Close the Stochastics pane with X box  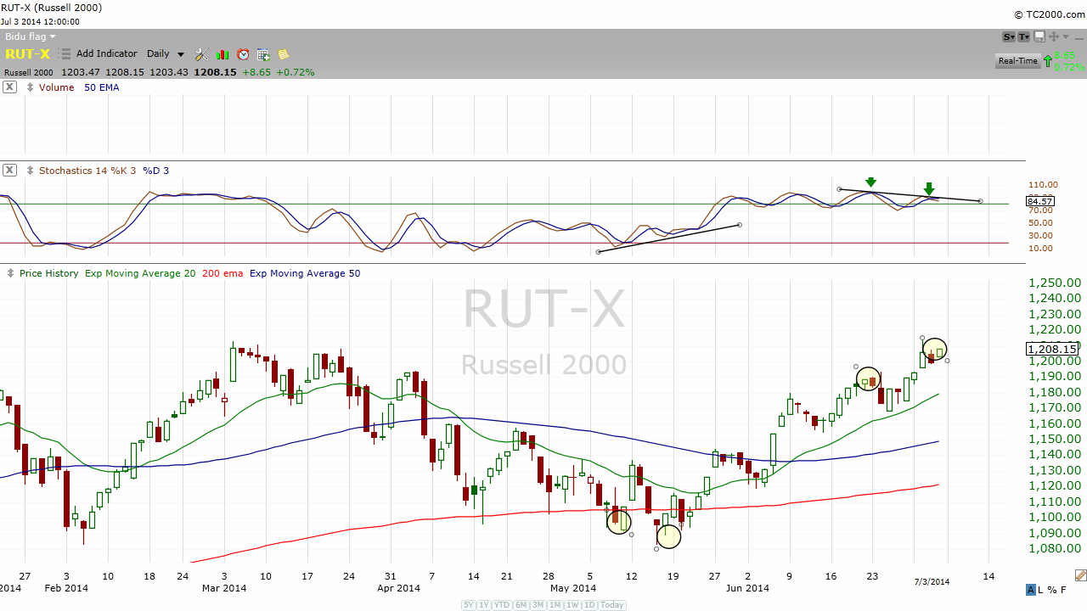9,171
